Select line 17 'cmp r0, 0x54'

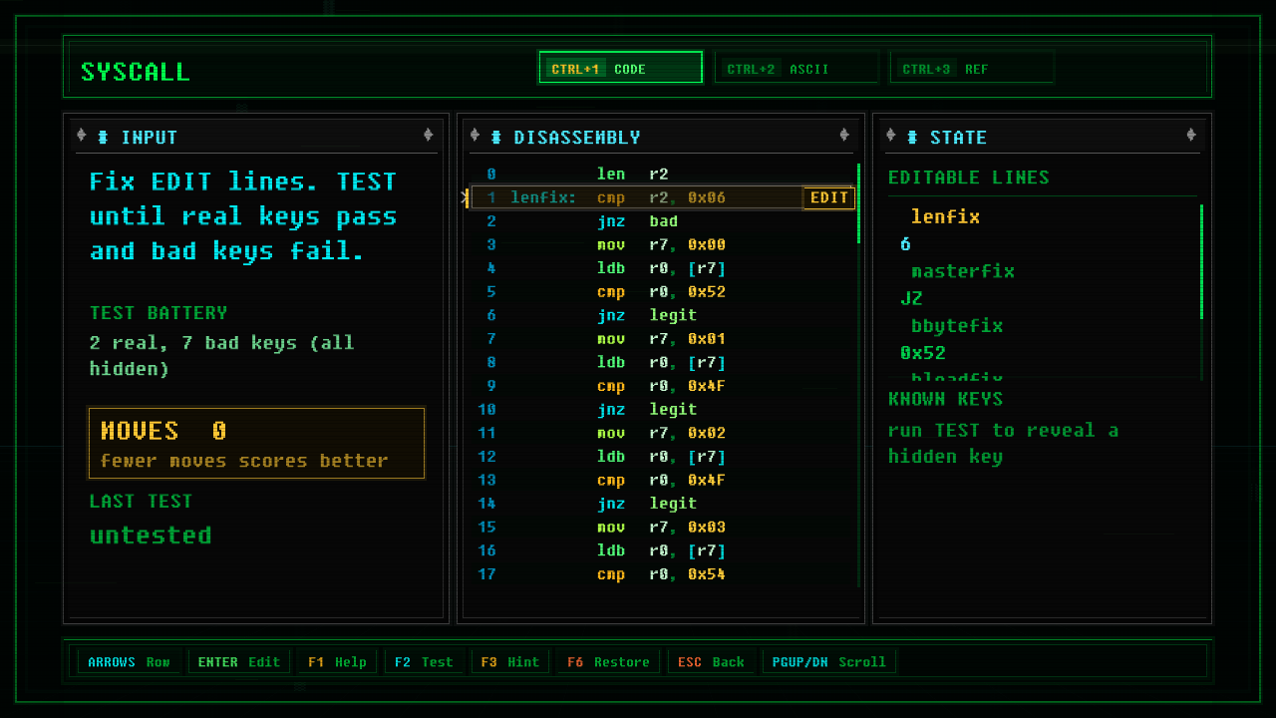coord(663,574)
